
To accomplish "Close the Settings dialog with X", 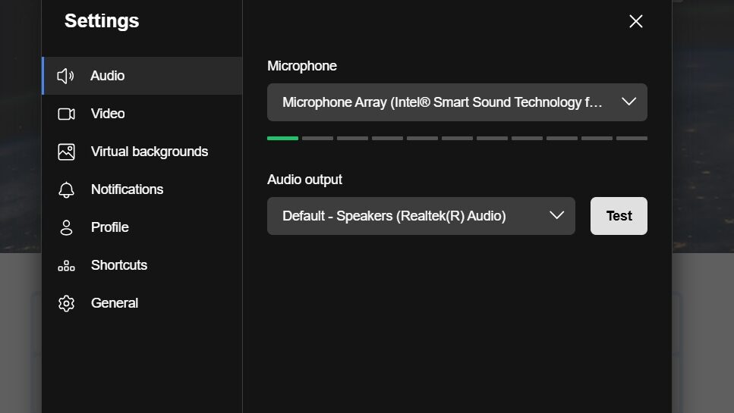I will point(636,21).
